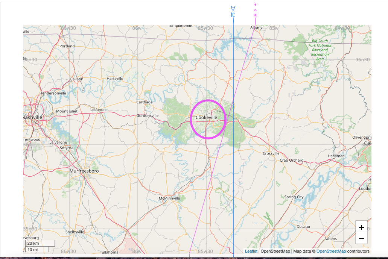This screenshot has height=259, width=388.
Task: Click the Spring City town label
Action: click(x=294, y=197)
